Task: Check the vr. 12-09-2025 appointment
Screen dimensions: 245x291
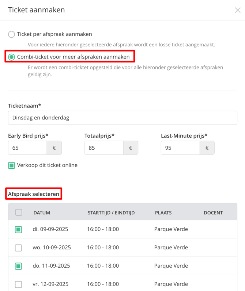Action: (18, 284)
